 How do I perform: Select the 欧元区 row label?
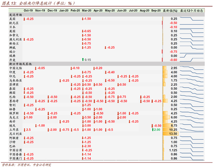(x=14, y=23)
